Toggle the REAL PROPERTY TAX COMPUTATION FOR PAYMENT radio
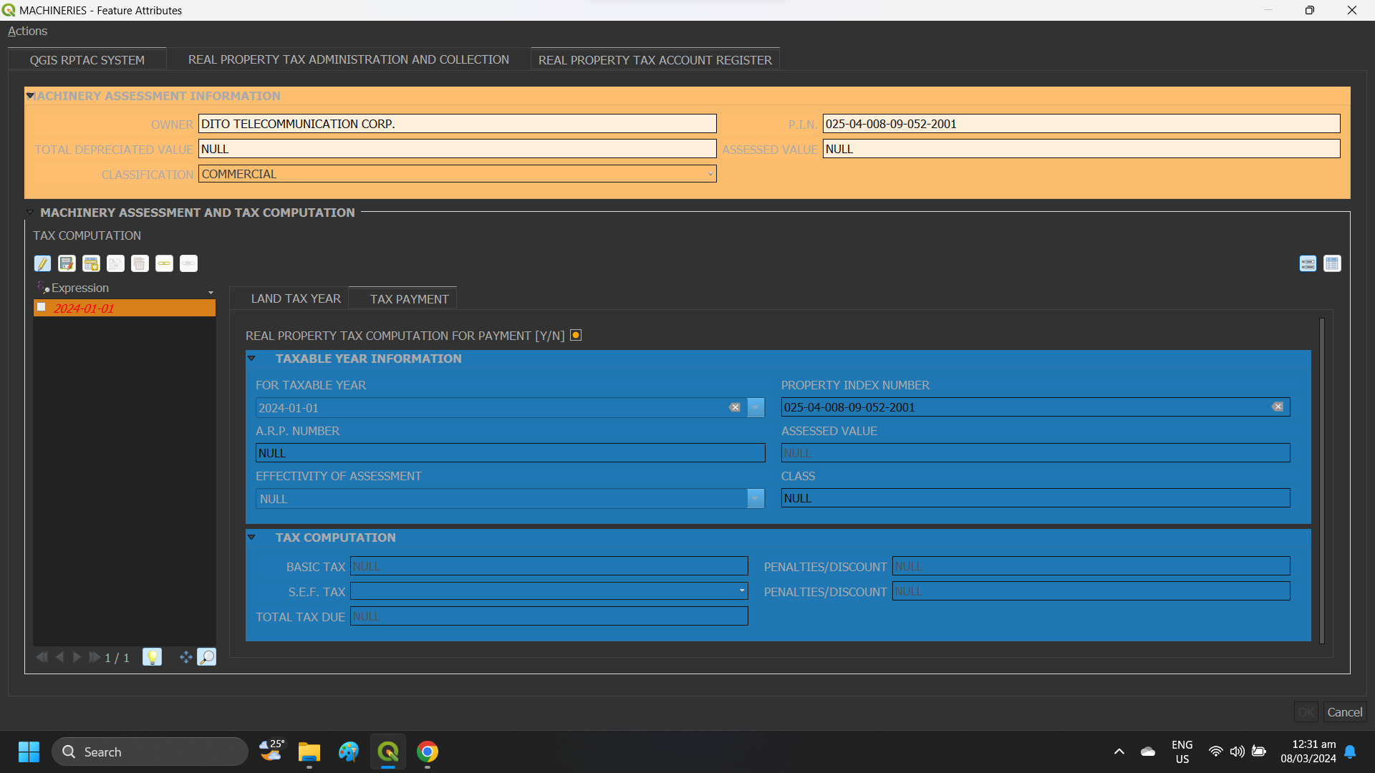Screen dimensions: 1375x773 (575, 334)
